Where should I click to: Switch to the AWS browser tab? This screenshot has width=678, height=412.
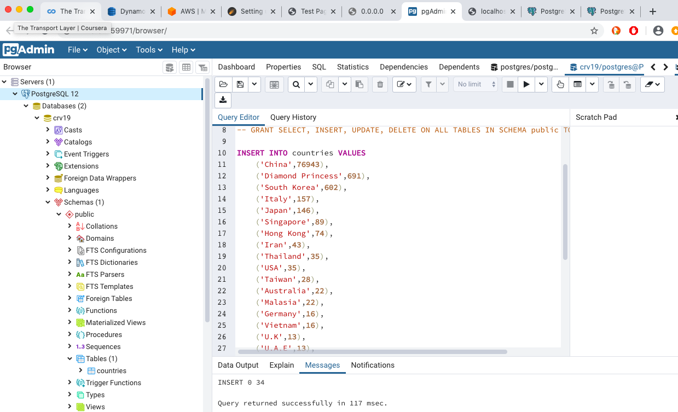pos(193,11)
